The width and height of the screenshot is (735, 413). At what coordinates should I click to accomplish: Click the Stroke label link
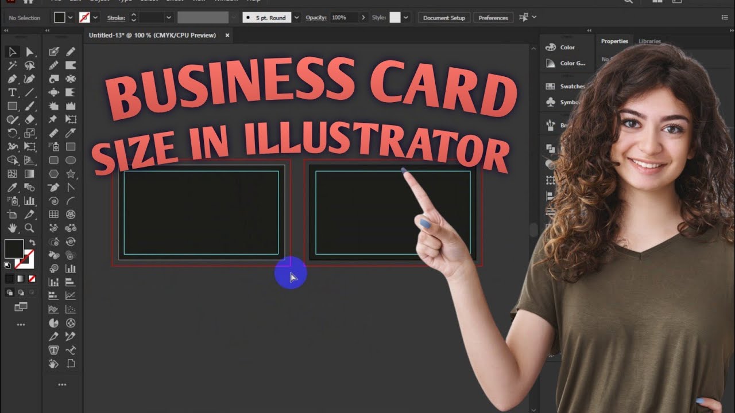tap(116, 18)
